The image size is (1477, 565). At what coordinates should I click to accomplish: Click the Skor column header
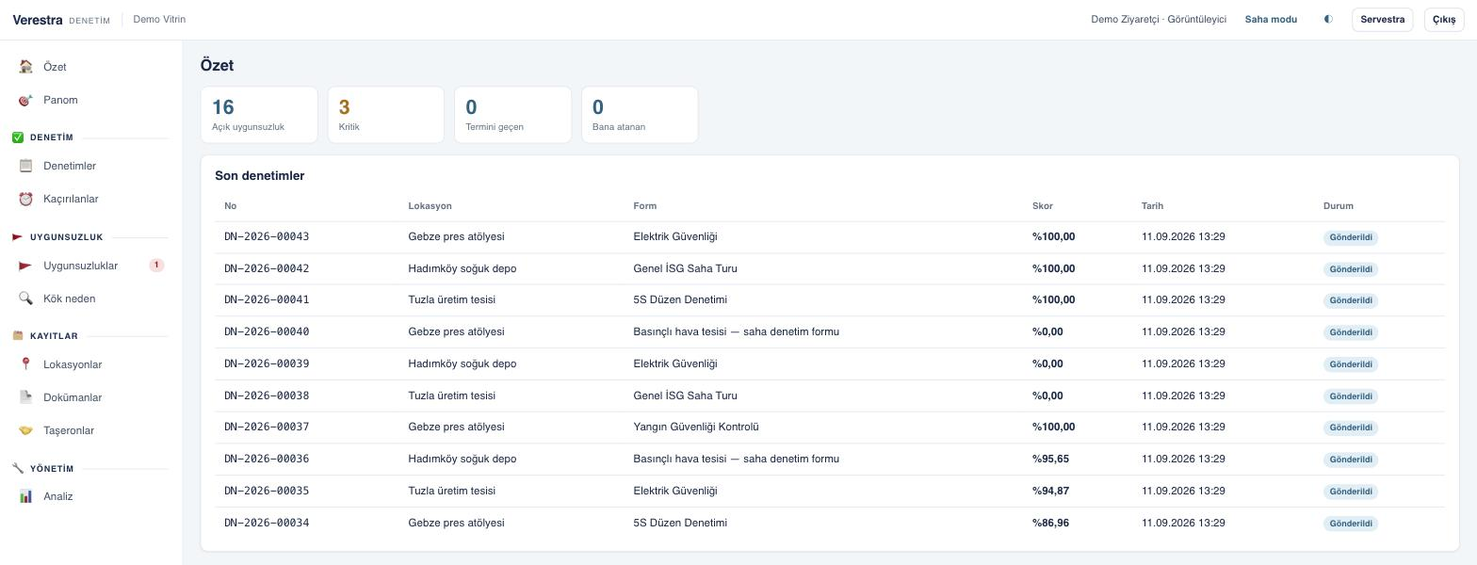1043,205
